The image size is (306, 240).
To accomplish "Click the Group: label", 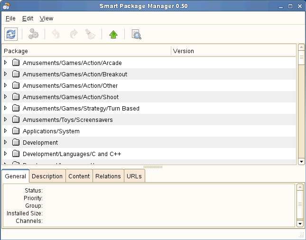I will click(34, 206).
